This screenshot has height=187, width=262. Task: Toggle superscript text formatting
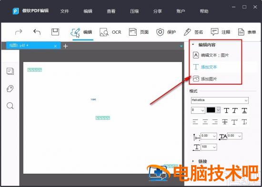click(234, 122)
